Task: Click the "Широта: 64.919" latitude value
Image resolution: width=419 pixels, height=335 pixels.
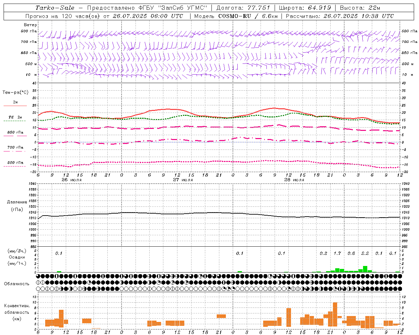Action: 305,8
